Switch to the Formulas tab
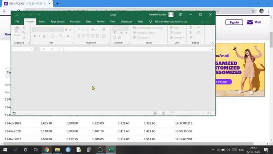Image resolution: width=273 pixels, height=154 pixels. pos(75,21)
